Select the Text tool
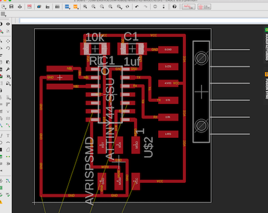The width and height of the screenshot is (268, 213). point(8,136)
